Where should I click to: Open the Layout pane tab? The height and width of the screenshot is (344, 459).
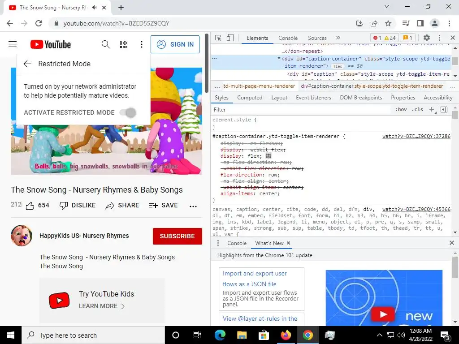pyautogui.click(x=279, y=98)
